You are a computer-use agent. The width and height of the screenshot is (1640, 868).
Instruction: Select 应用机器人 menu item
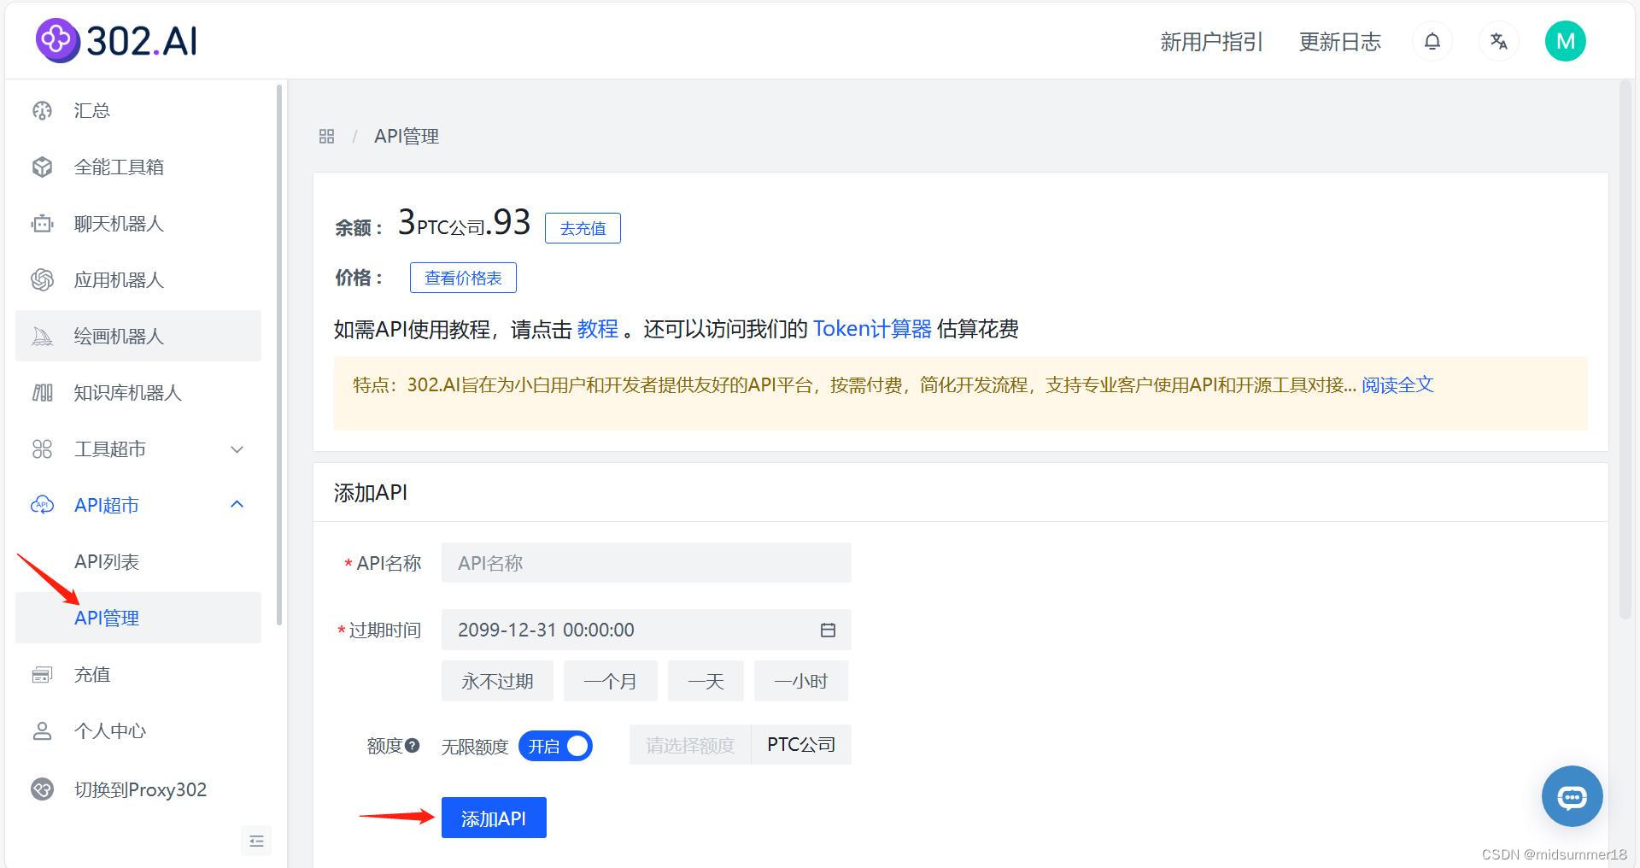coord(138,279)
